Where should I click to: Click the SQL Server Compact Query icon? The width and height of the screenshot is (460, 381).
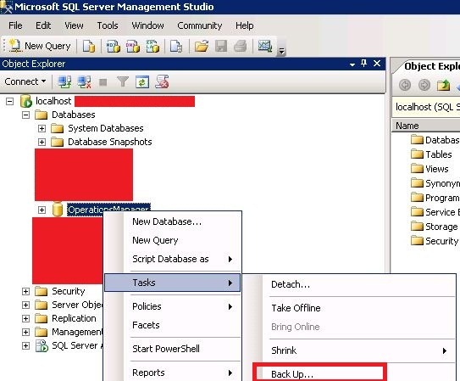(176, 46)
